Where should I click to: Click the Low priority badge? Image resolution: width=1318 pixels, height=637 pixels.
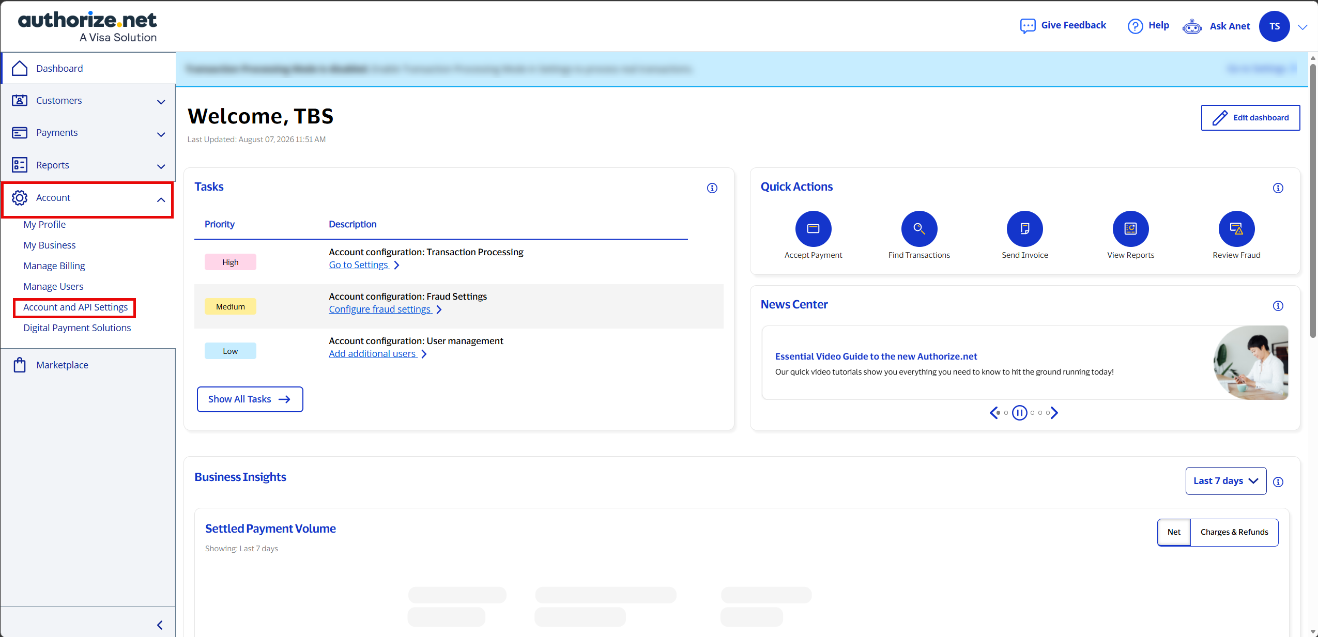point(231,351)
